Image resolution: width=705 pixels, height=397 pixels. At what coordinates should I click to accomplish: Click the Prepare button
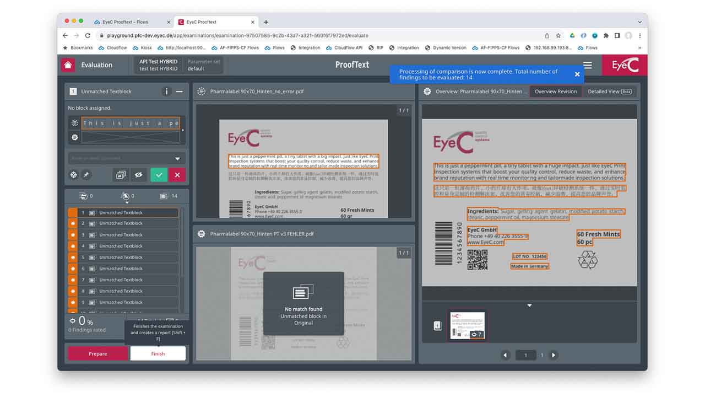97,353
